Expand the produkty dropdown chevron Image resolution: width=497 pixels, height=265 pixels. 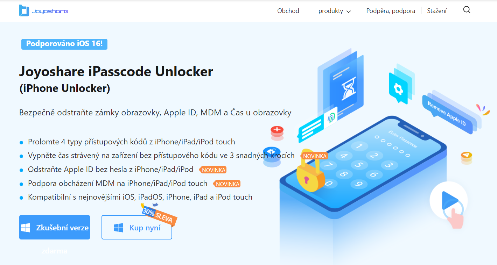[x=349, y=12]
